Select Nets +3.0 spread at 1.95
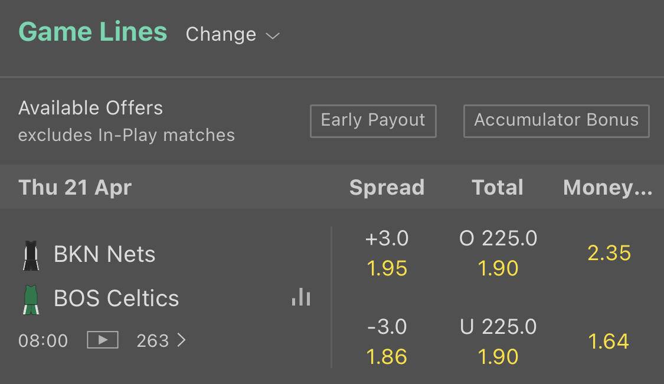664x384 pixels. tap(387, 254)
